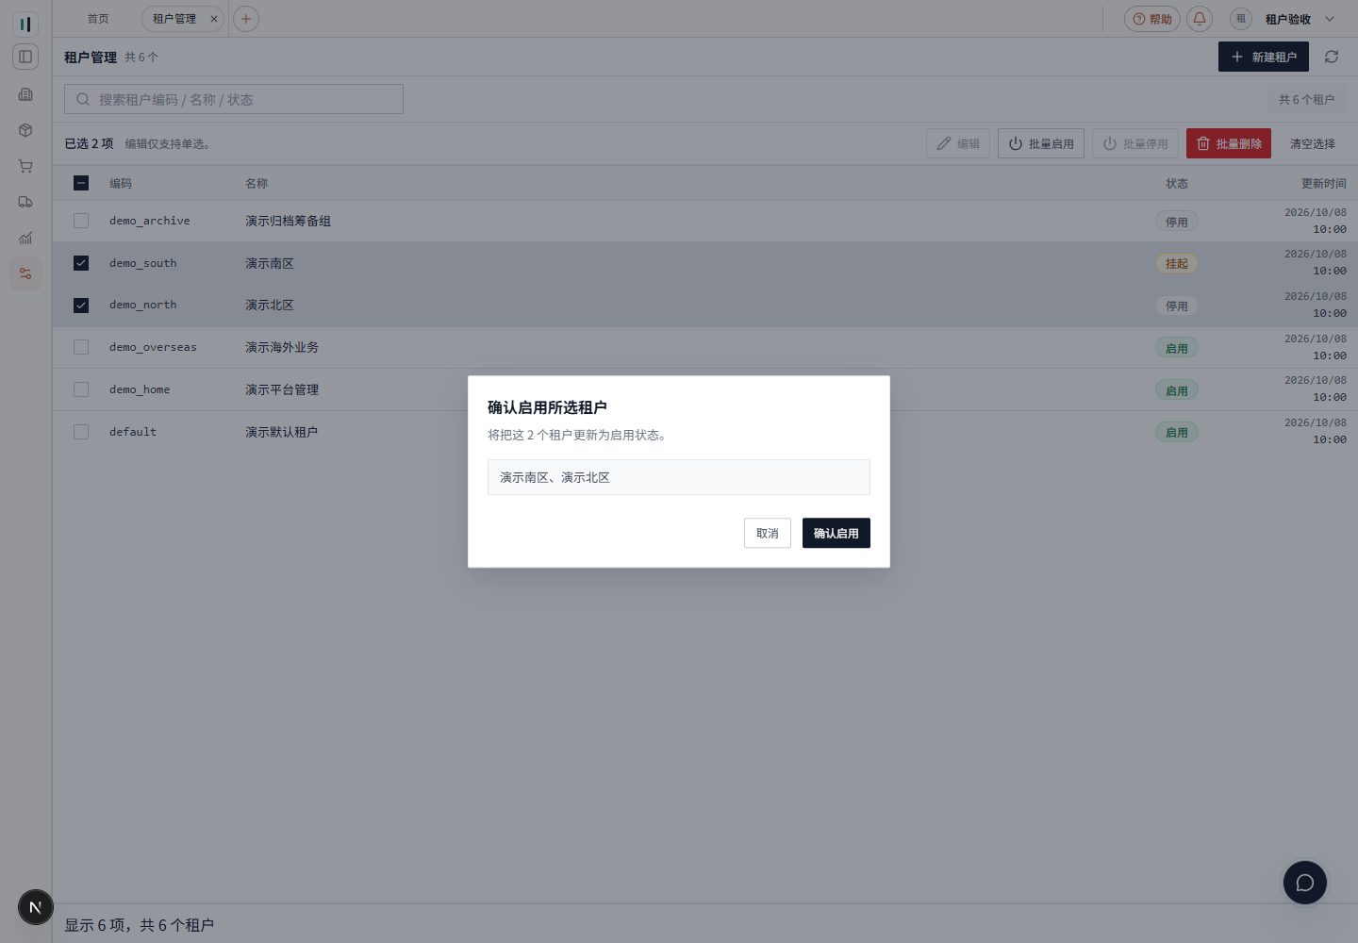Click the round N badge
Viewport: 1358px width, 943px height.
point(36,908)
